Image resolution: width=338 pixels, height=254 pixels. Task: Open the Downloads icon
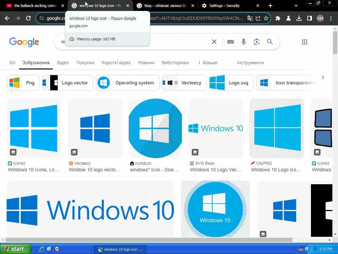click(299, 19)
